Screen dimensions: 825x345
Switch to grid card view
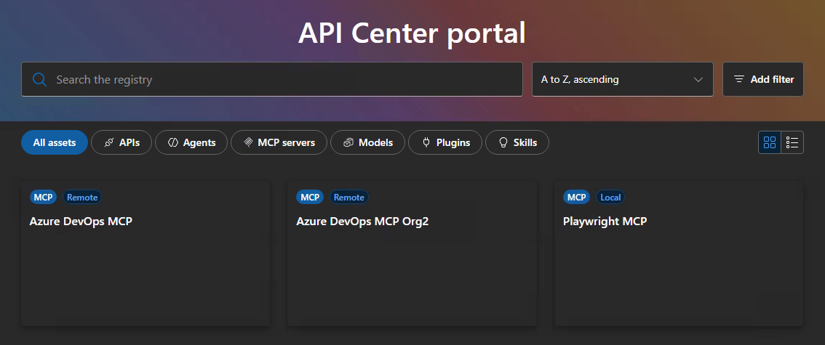pyautogui.click(x=769, y=142)
